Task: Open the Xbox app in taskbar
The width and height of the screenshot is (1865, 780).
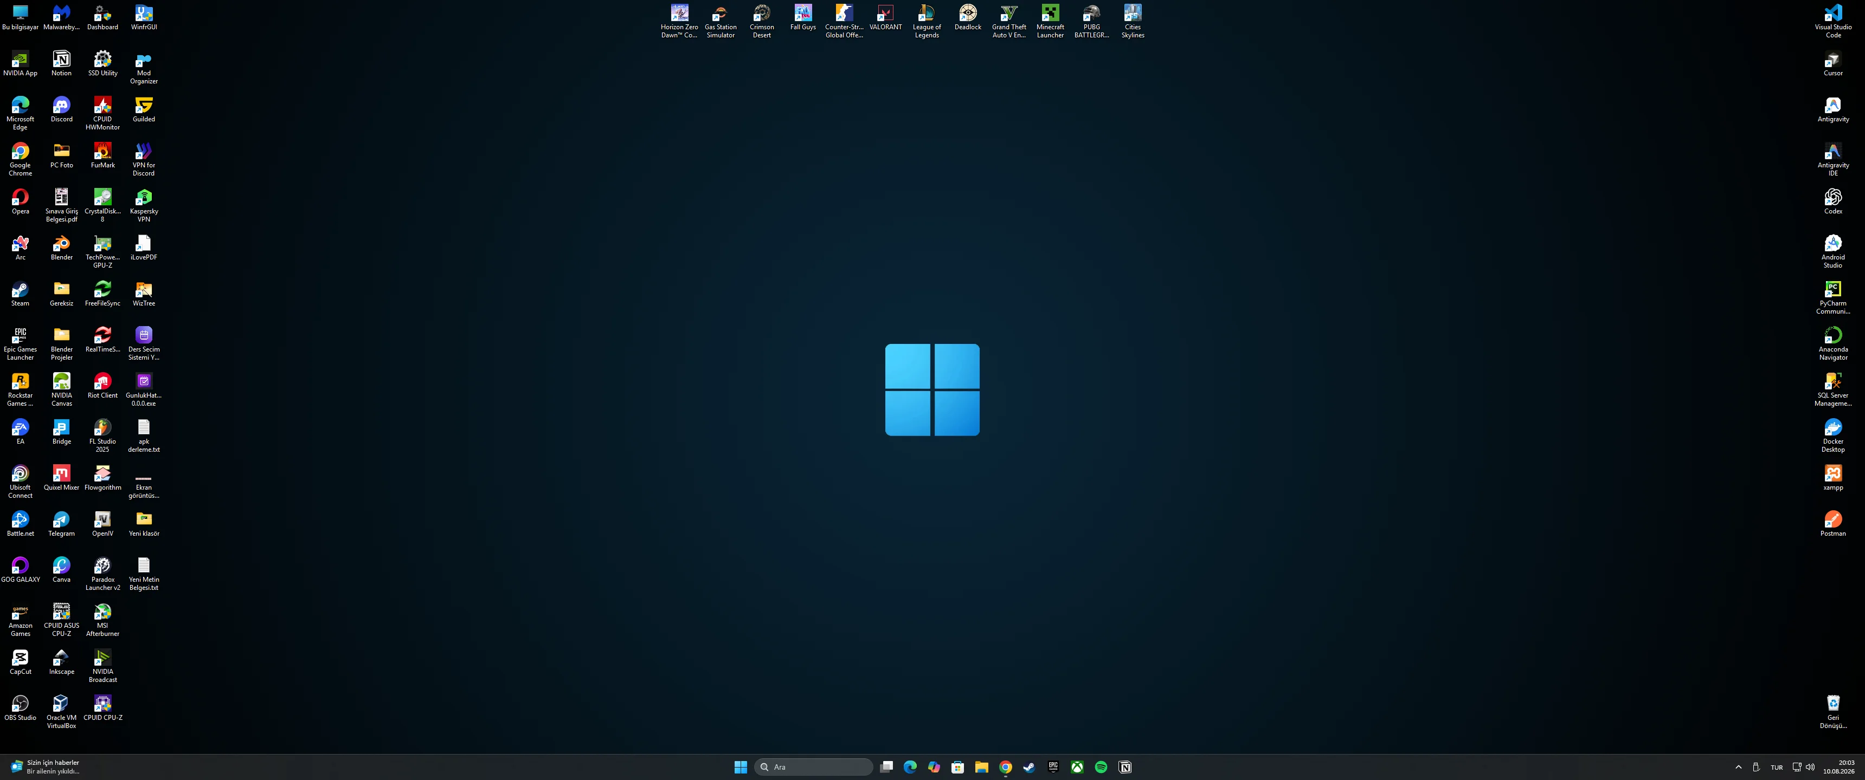Action: [x=1077, y=767]
